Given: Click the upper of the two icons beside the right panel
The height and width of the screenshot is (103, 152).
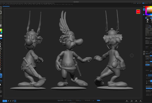Looking at the screenshot, I should pyautogui.click(x=144, y=52).
